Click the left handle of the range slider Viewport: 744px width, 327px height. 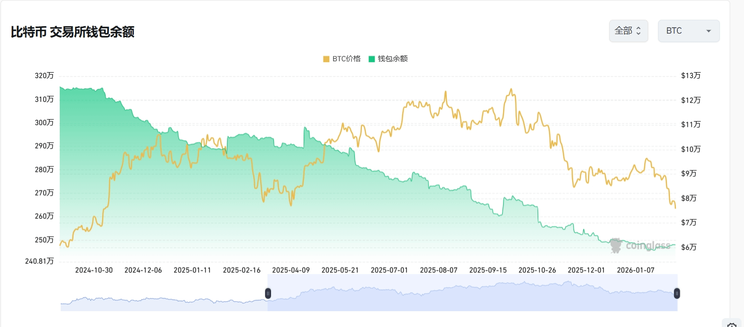click(268, 293)
